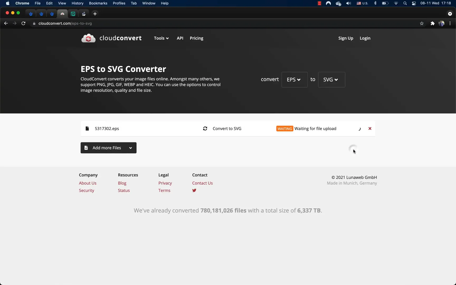Click the orange WAITING status badge
Screen dimensions: 456x285
[285, 129]
